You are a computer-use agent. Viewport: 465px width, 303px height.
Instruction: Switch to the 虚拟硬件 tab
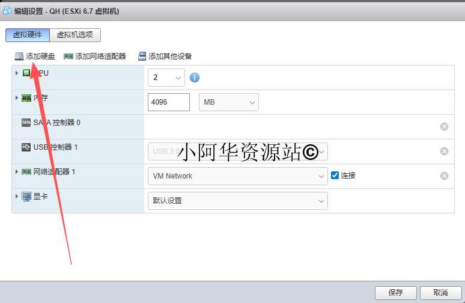tap(28, 35)
